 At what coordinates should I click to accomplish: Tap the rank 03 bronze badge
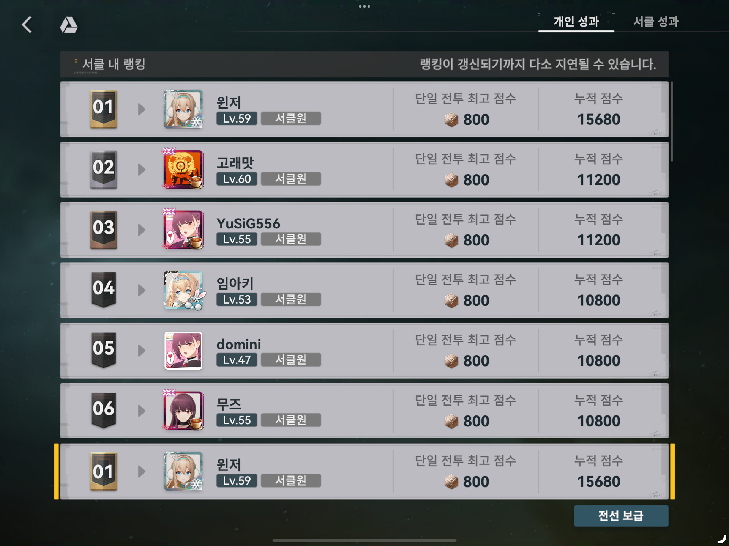pos(103,230)
